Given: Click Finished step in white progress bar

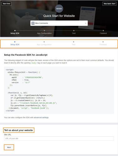Looking at the screenshot, I should (x=103, y=45).
